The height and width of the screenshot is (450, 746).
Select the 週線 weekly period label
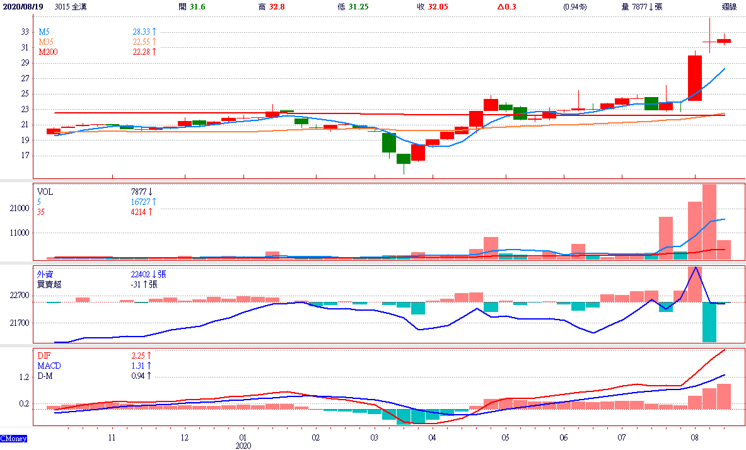(x=730, y=7)
